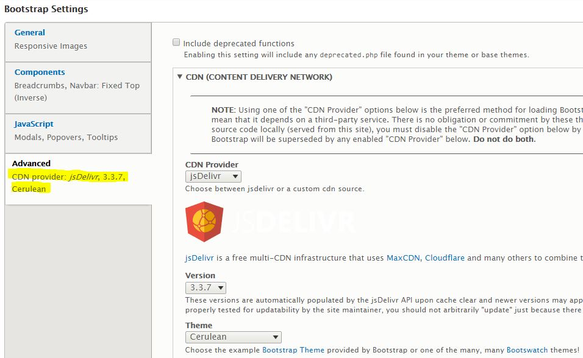Open the General vertical tab
Viewport: 583px width, 358px height.
coord(30,33)
